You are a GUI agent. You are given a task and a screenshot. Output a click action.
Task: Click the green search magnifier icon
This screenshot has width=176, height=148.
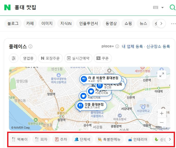pyautogui.click(x=172, y=7)
